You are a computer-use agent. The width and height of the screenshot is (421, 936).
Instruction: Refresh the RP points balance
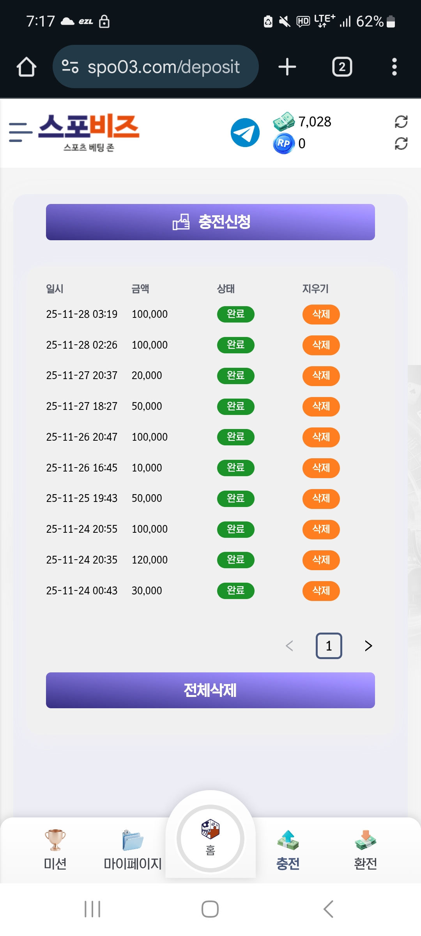(x=401, y=144)
